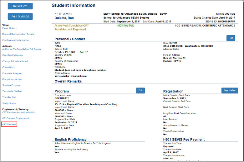This screenshot has width=244, height=162.
Task: Select Complete Program action
Action: tap(12, 73)
